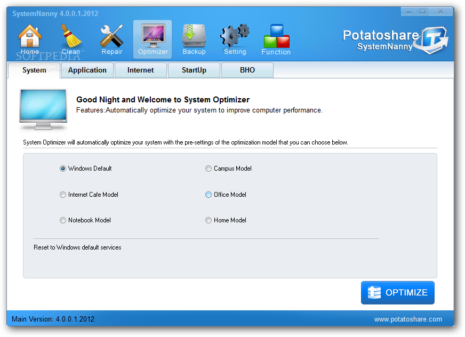Click the Main Version 4.0.0.1.2012 text

pos(53,319)
